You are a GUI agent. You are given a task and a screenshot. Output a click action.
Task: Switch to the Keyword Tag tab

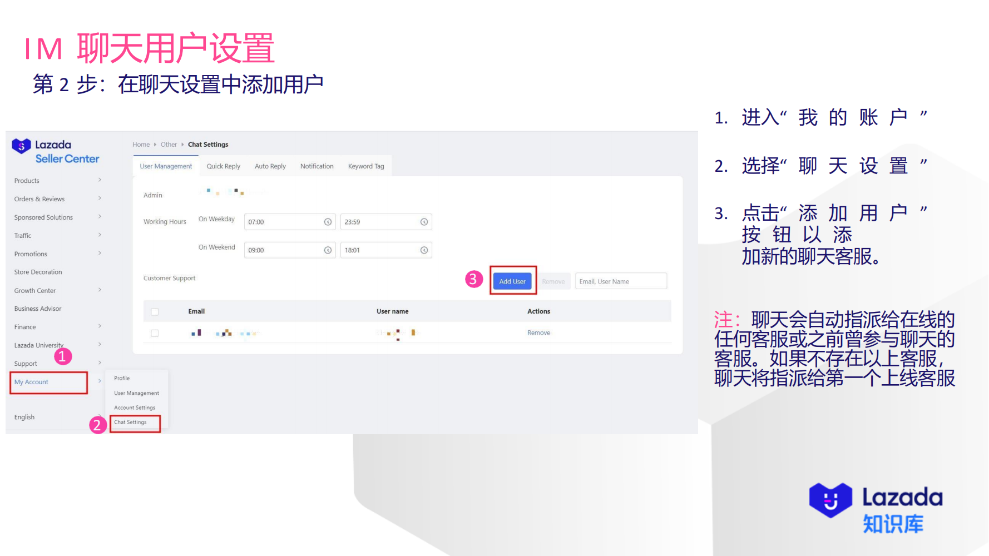click(x=366, y=166)
